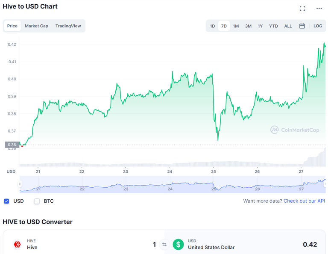Viewport: 328px width, 254px height.
Task: Click United States Dollar label
Action: click(211, 248)
